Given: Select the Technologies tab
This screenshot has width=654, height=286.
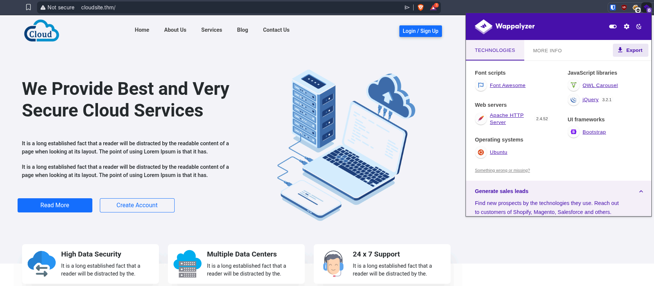Looking at the screenshot, I should click(495, 50).
